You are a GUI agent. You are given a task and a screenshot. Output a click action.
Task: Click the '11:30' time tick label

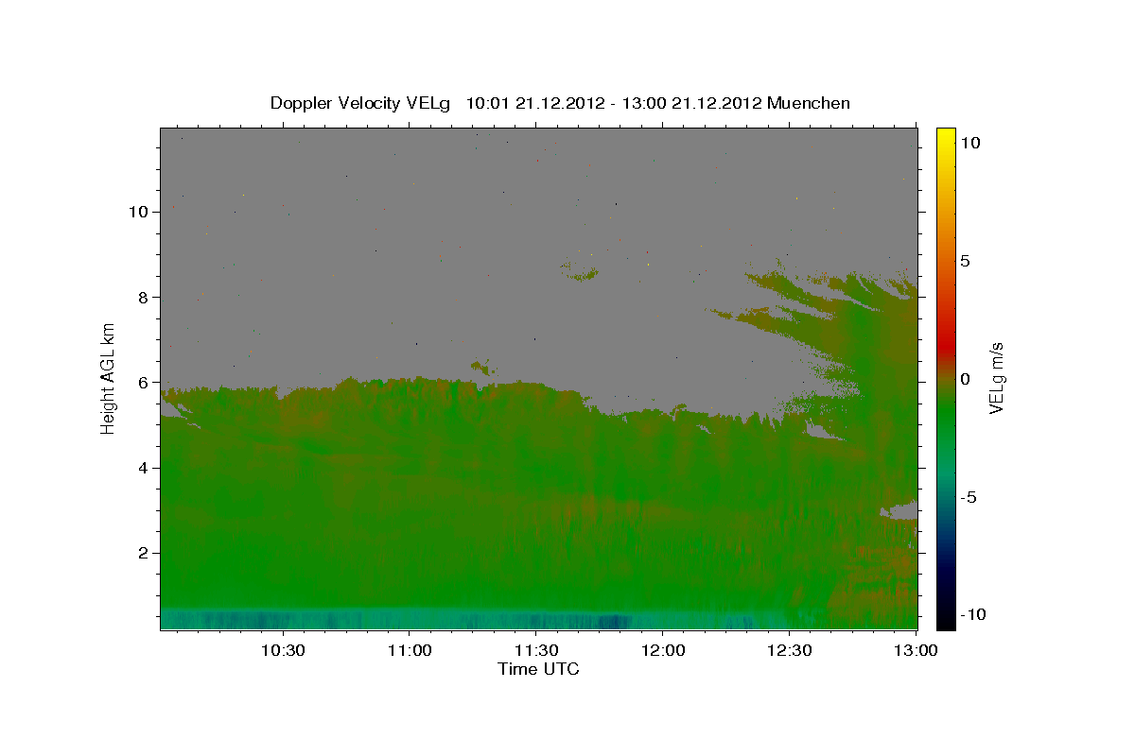535,651
